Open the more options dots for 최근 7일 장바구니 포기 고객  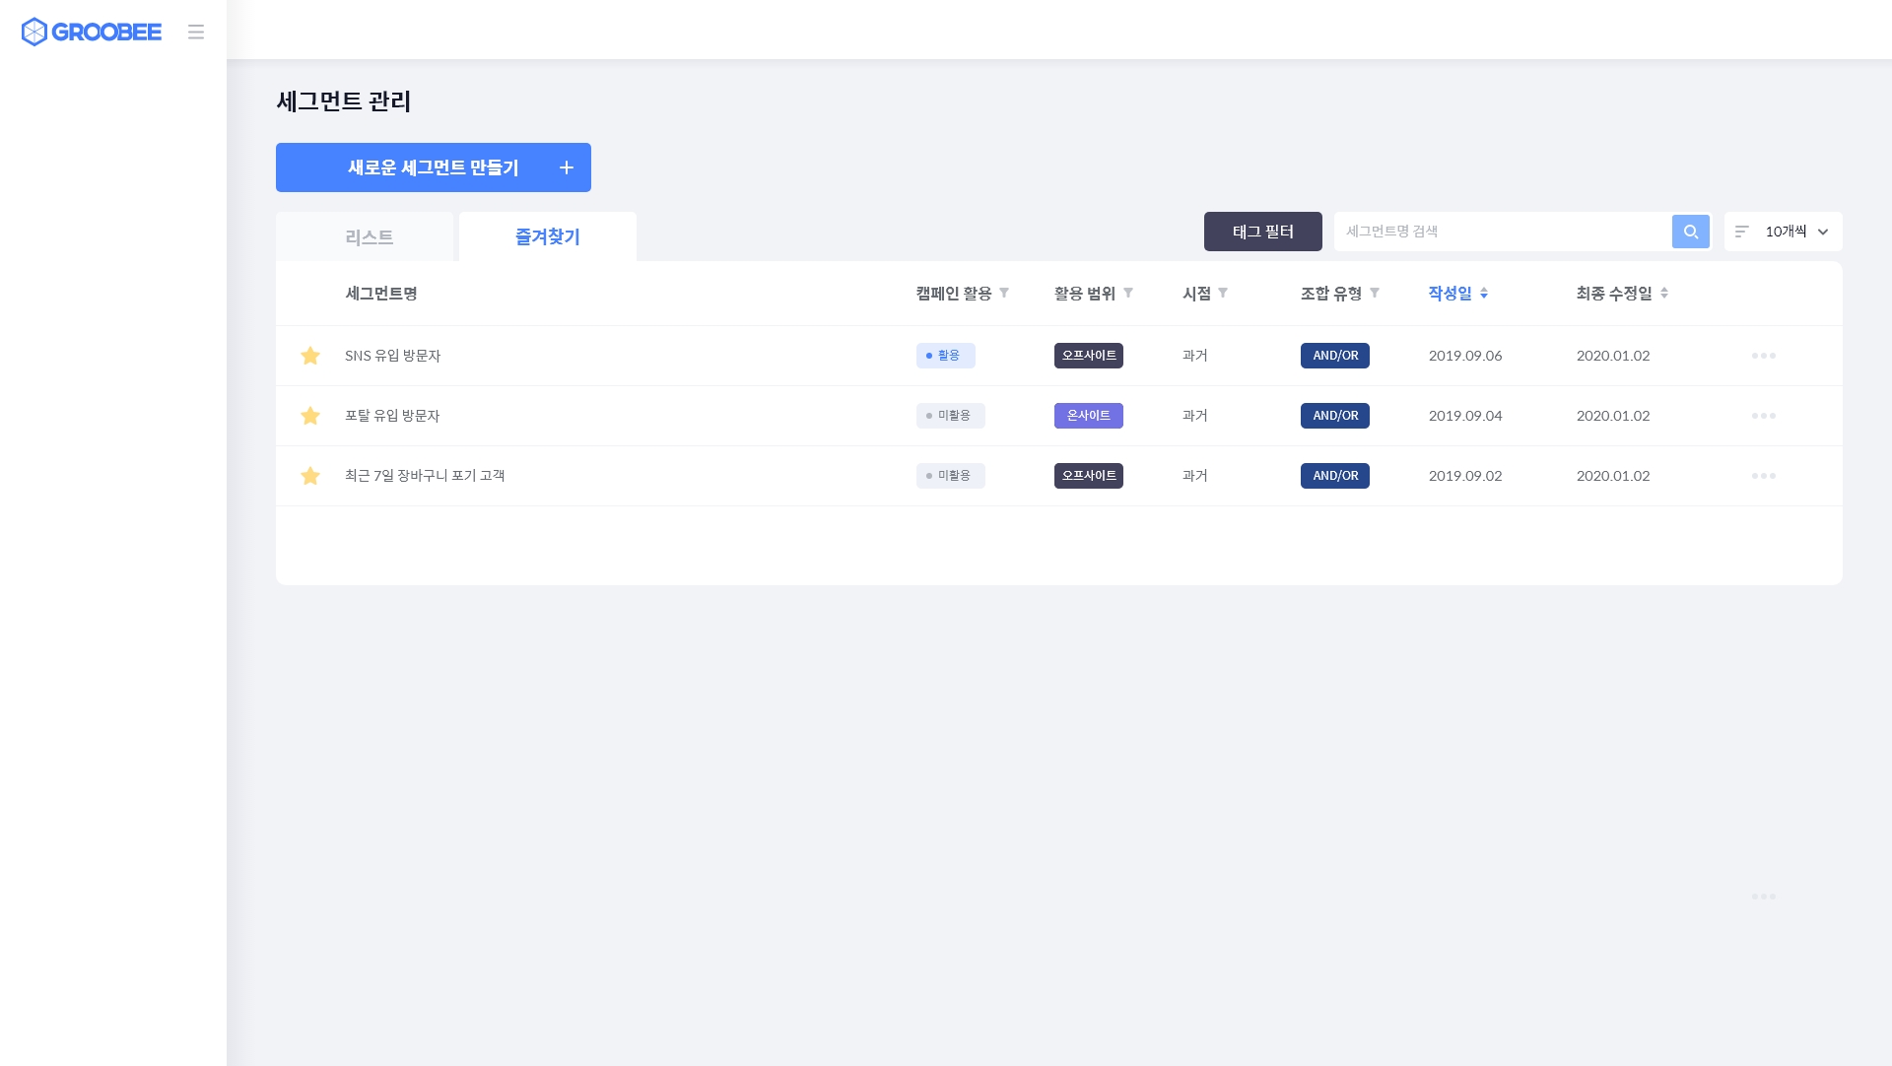(x=1763, y=476)
